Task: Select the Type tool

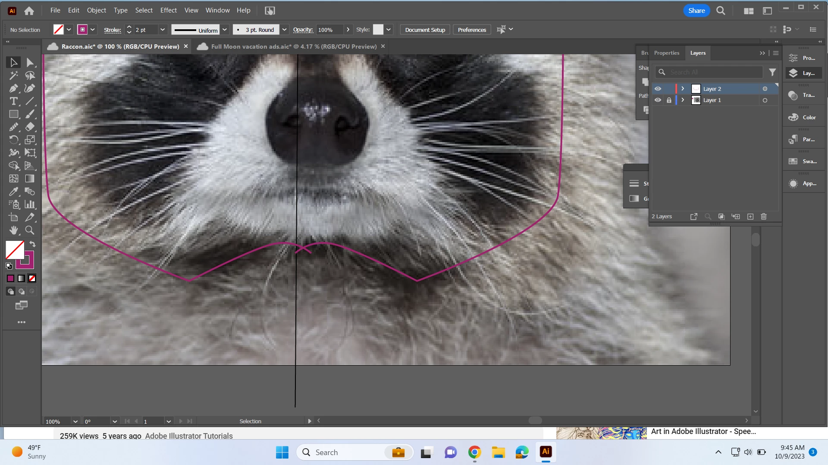Action: (13, 101)
